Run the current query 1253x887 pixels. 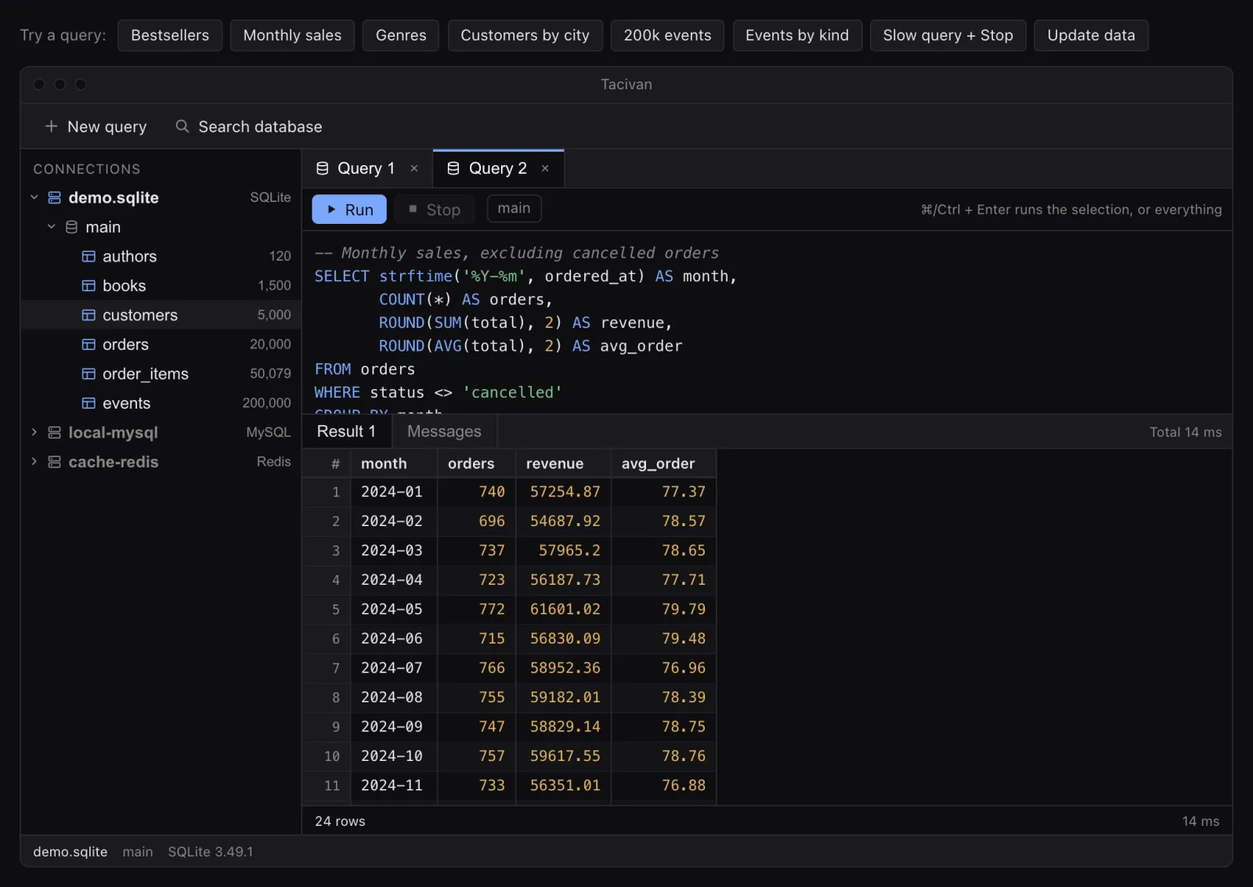click(349, 209)
